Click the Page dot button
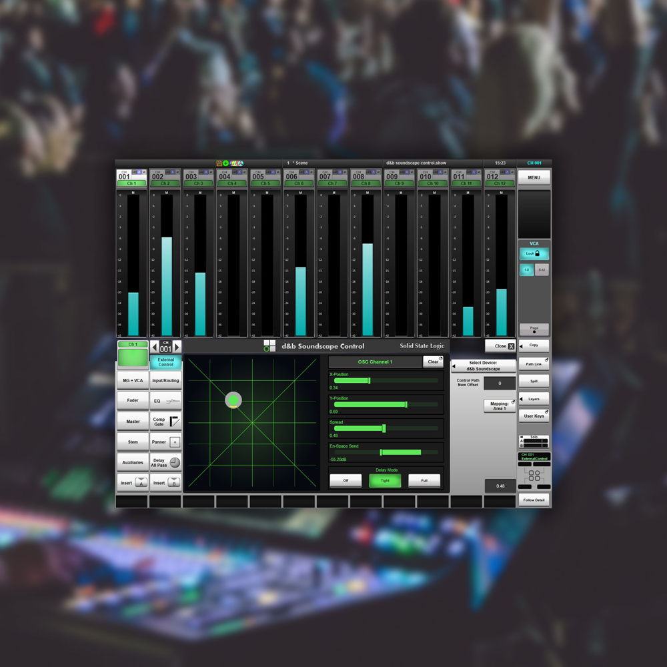The image size is (667, 667). tap(534, 329)
